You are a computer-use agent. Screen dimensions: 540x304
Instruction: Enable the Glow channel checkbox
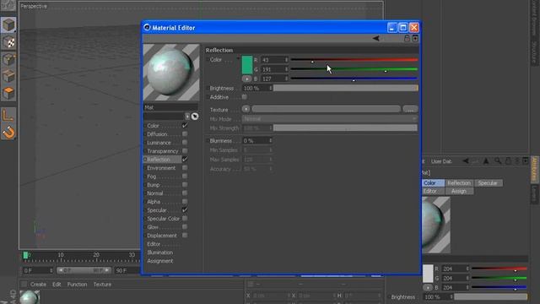(185, 227)
